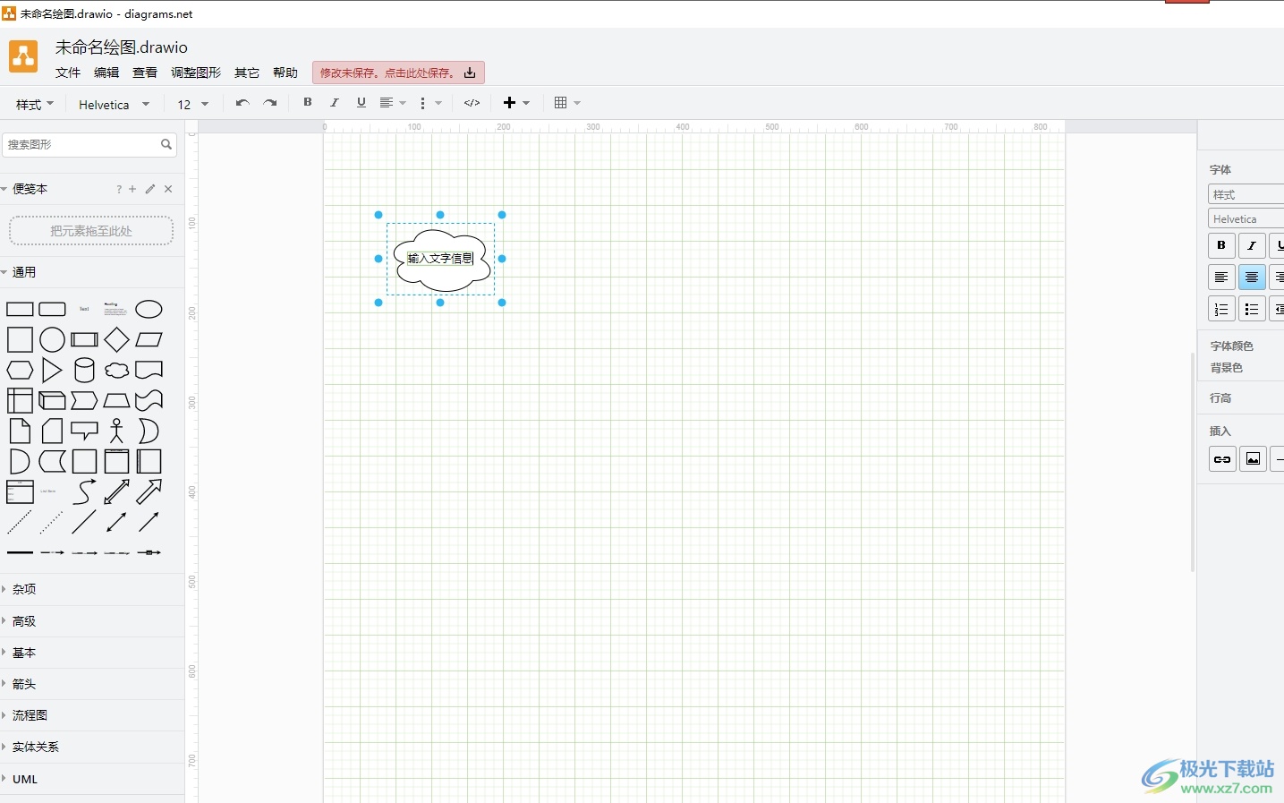Screen dimensions: 1284x803
Task: Click the unsaved changes save button
Action: point(398,73)
